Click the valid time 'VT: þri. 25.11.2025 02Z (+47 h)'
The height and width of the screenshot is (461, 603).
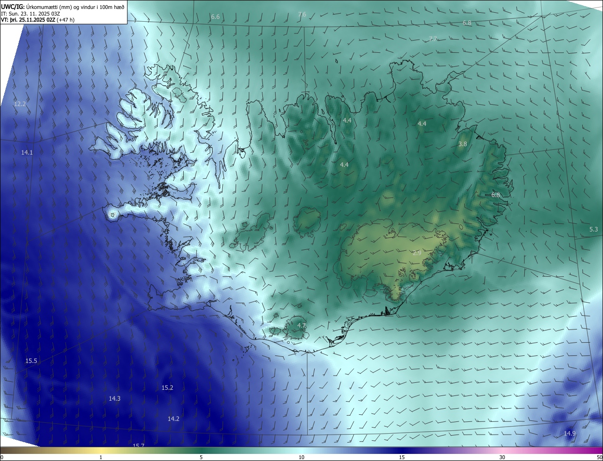coord(38,19)
